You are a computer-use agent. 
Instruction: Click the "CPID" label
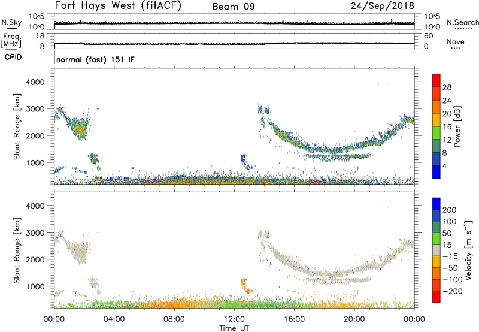click(x=13, y=57)
